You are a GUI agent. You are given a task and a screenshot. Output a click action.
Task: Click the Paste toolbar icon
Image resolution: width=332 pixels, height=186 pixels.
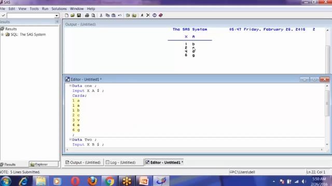[114, 16]
